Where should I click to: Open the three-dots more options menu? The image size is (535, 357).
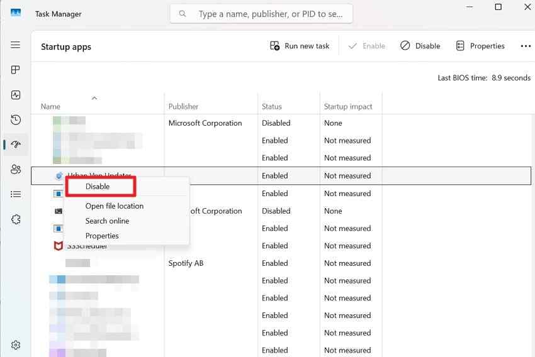pos(526,46)
